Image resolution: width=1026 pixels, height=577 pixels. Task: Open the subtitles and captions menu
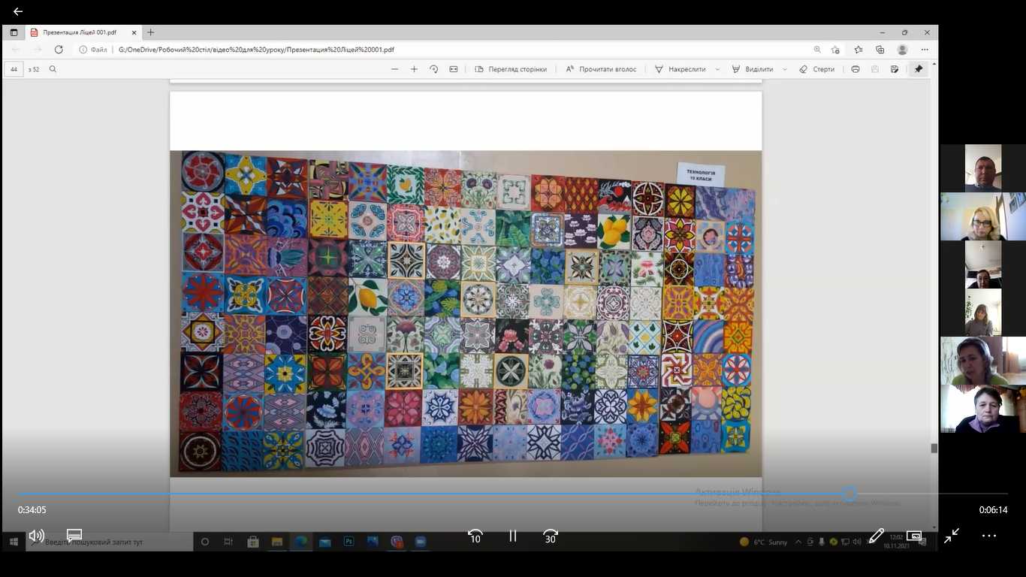74,536
